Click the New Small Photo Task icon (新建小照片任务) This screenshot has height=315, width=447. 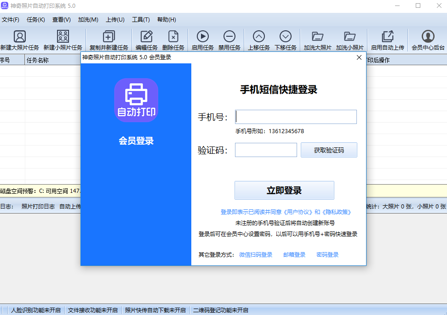(x=63, y=37)
